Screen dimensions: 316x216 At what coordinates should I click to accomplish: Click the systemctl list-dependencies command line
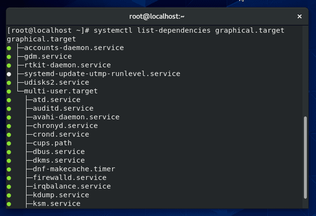146,30
